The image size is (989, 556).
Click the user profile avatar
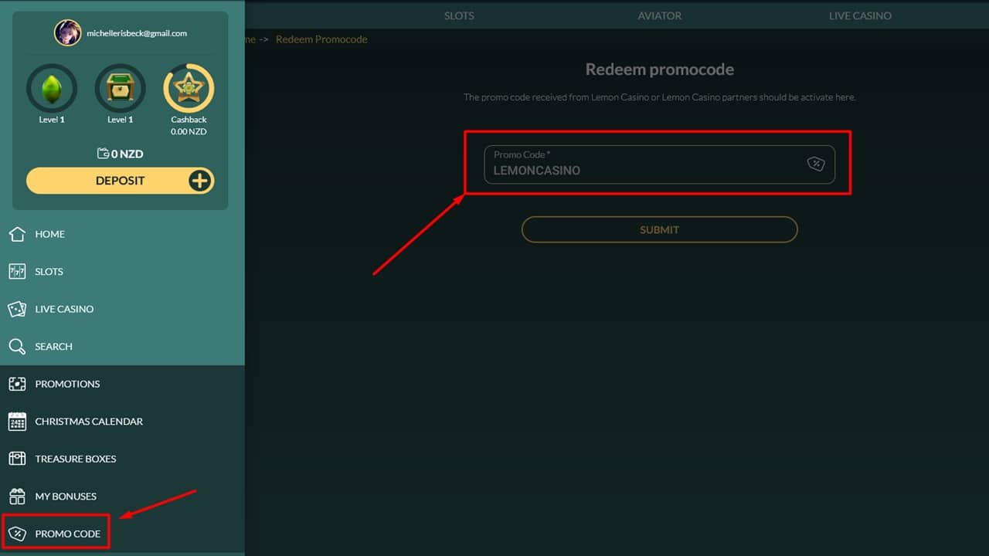coord(67,33)
